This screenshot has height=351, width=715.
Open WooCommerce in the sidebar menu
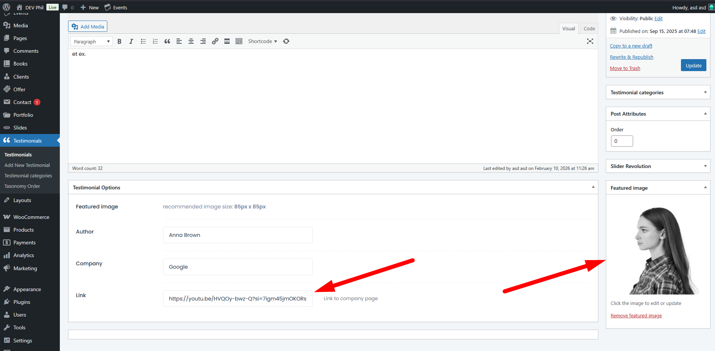pos(31,217)
